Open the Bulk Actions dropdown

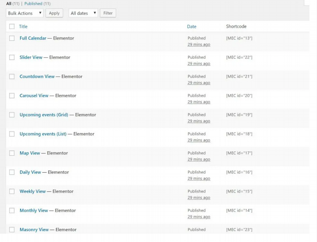[25, 13]
